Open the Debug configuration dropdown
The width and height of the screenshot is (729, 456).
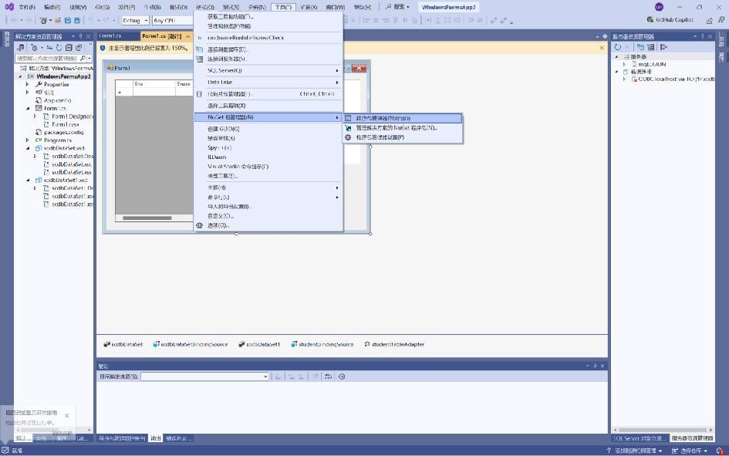pos(135,21)
